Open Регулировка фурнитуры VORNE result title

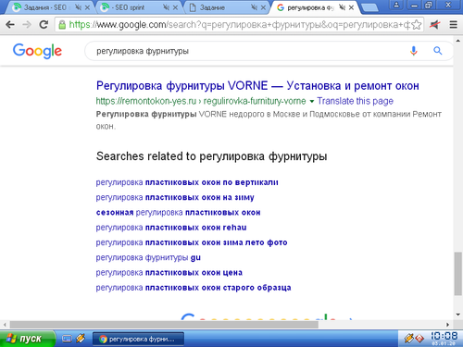click(257, 86)
